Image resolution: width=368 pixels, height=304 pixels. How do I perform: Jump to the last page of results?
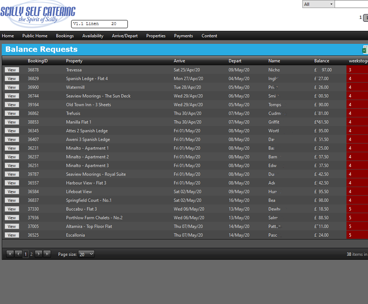(x=47, y=254)
